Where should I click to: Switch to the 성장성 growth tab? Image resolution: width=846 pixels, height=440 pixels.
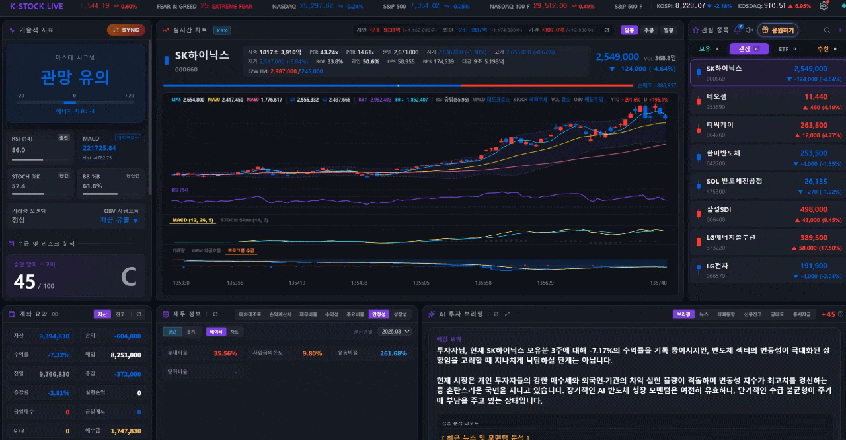click(x=401, y=314)
